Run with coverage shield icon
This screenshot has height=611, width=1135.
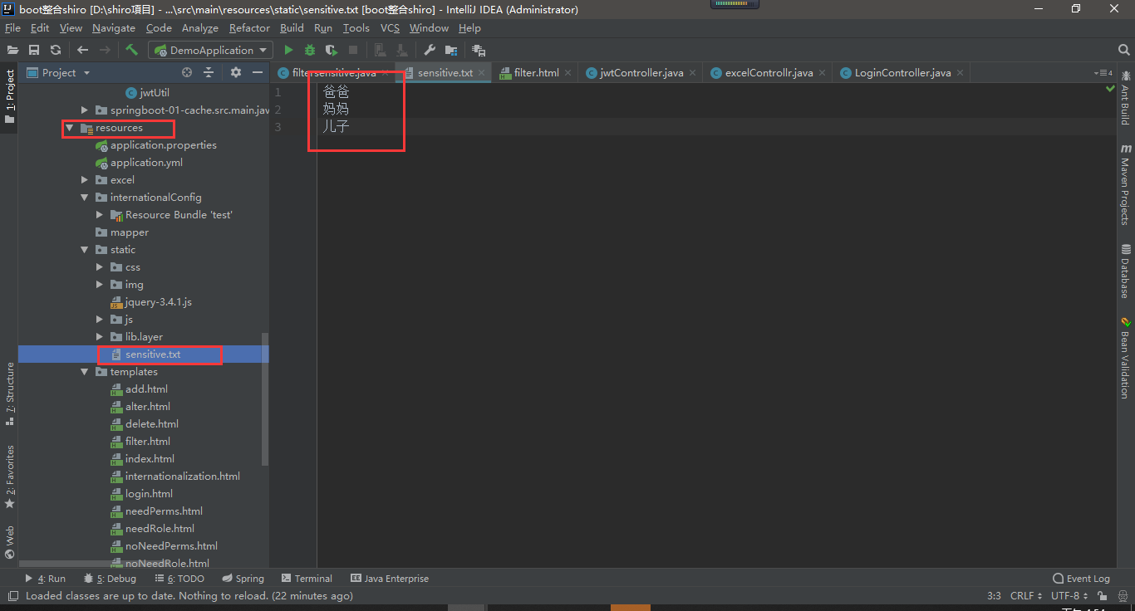point(332,50)
